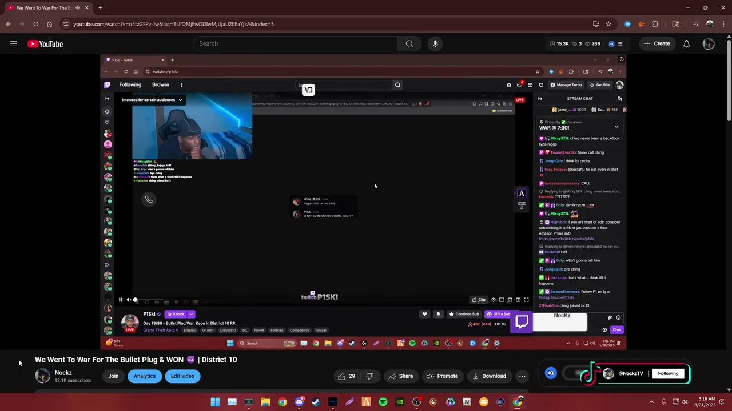The image size is (732, 411).
Task: Bookmark this page with the star
Action: pos(608,24)
